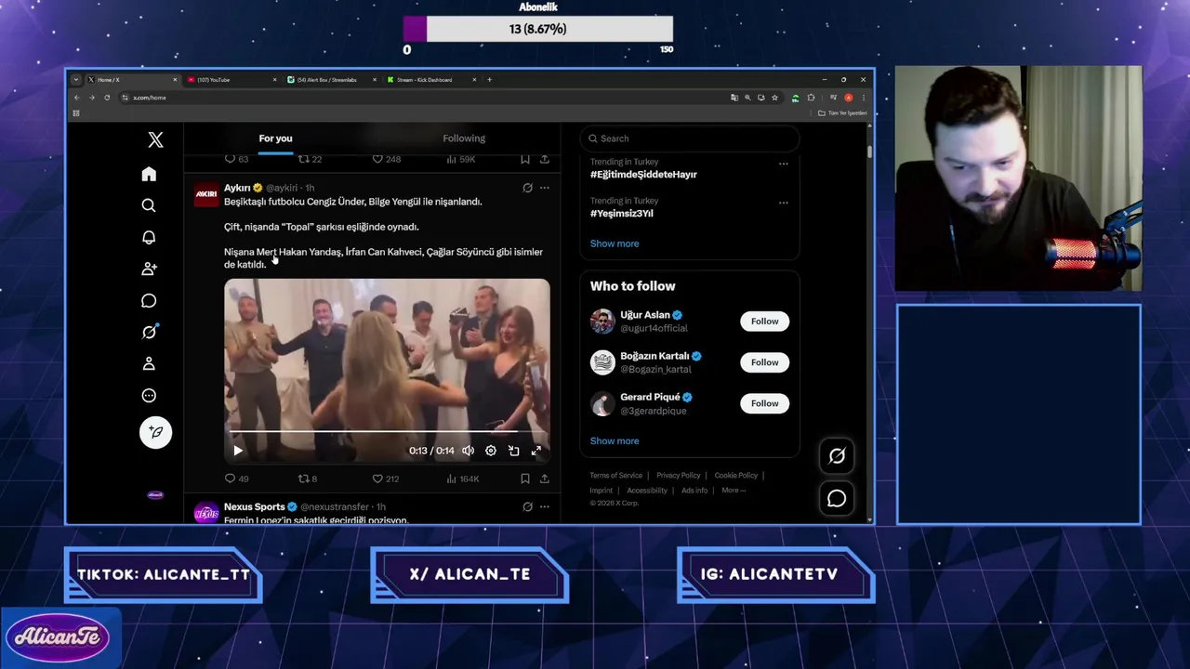Switch to the For you tab

[x=275, y=138]
